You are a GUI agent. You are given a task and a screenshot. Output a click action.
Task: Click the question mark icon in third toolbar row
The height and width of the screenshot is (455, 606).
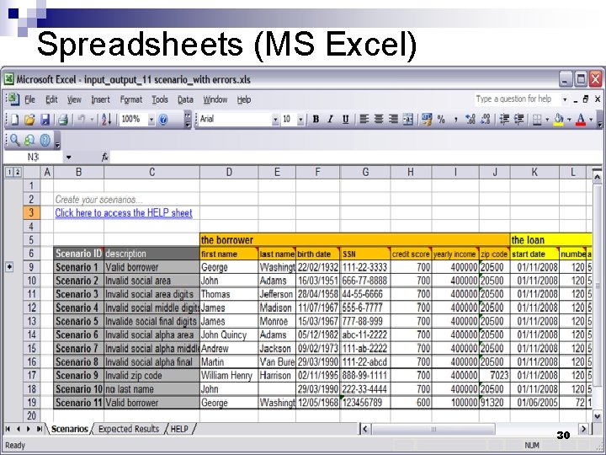click(45, 140)
